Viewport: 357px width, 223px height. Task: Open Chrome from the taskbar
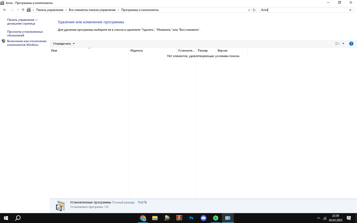pos(143,218)
